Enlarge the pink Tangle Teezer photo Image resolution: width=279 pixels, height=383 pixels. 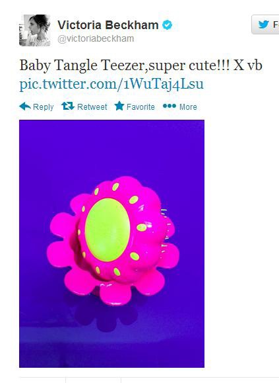(111, 243)
